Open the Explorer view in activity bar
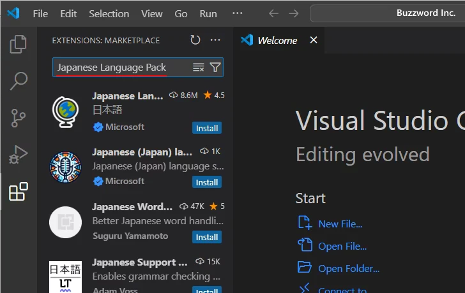The image size is (465, 293). click(19, 44)
